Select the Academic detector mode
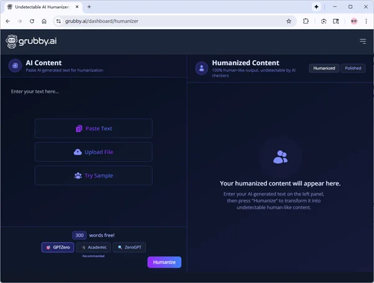The width and height of the screenshot is (374, 283). tap(93, 247)
